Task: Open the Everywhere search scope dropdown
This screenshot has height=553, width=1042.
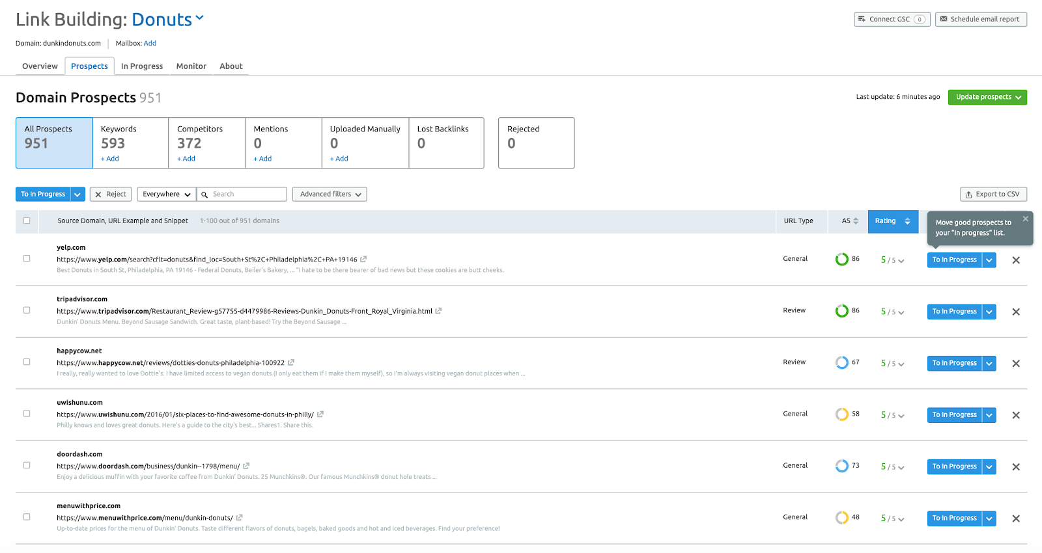Action: point(167,194)
